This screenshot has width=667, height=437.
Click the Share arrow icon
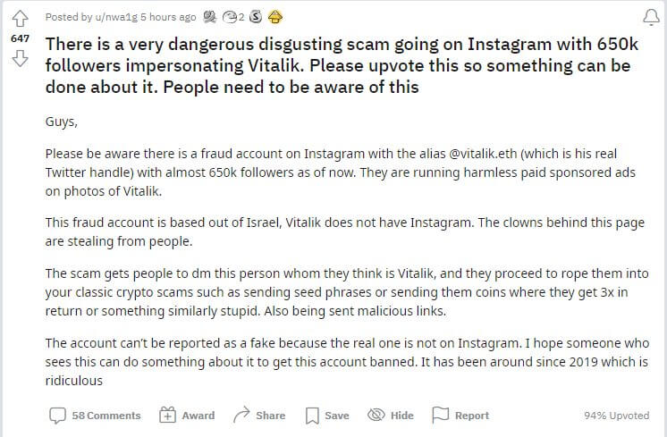coord(241,415)
